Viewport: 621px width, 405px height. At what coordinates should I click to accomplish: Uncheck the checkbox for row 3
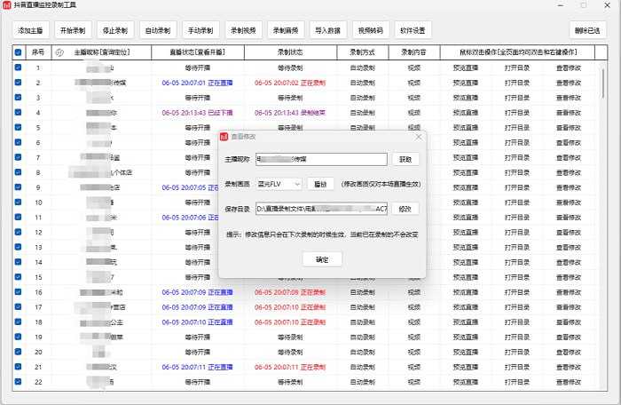(x=18, y=97)
